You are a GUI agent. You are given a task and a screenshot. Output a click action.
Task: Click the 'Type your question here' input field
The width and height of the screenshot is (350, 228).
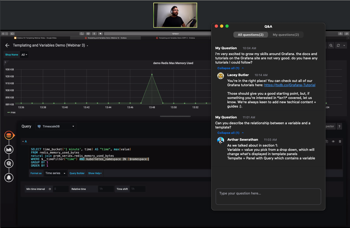[x=268, y=197]
